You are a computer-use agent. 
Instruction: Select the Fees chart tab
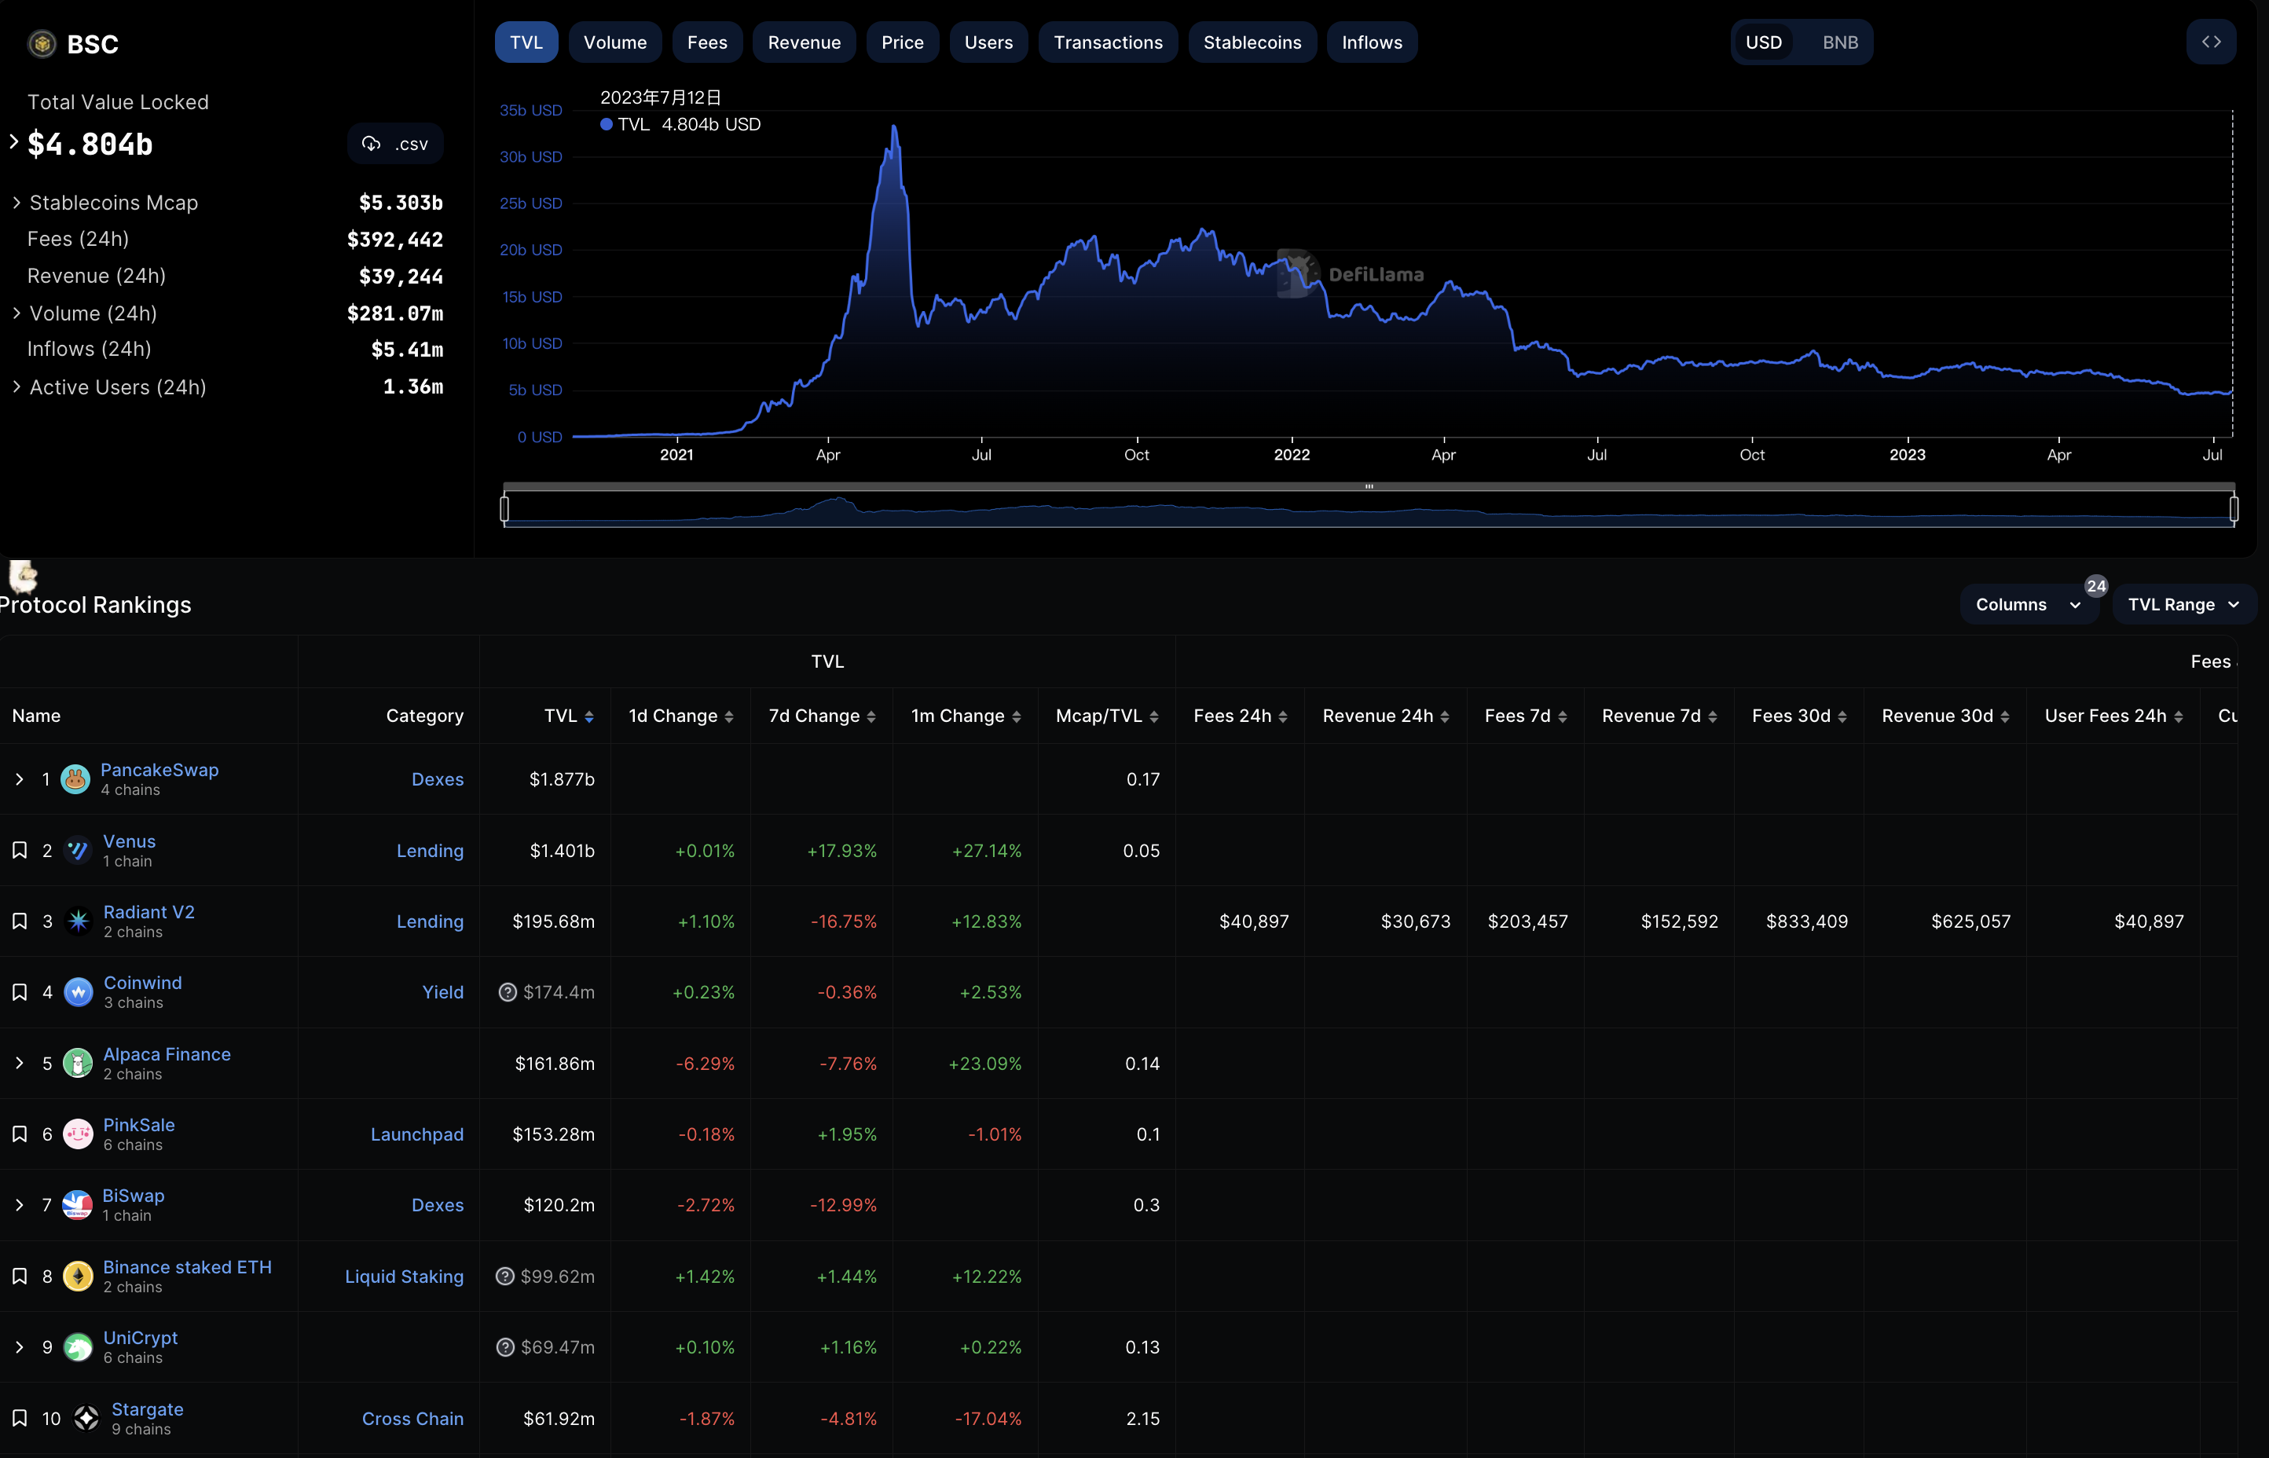(x=706, y=42)
